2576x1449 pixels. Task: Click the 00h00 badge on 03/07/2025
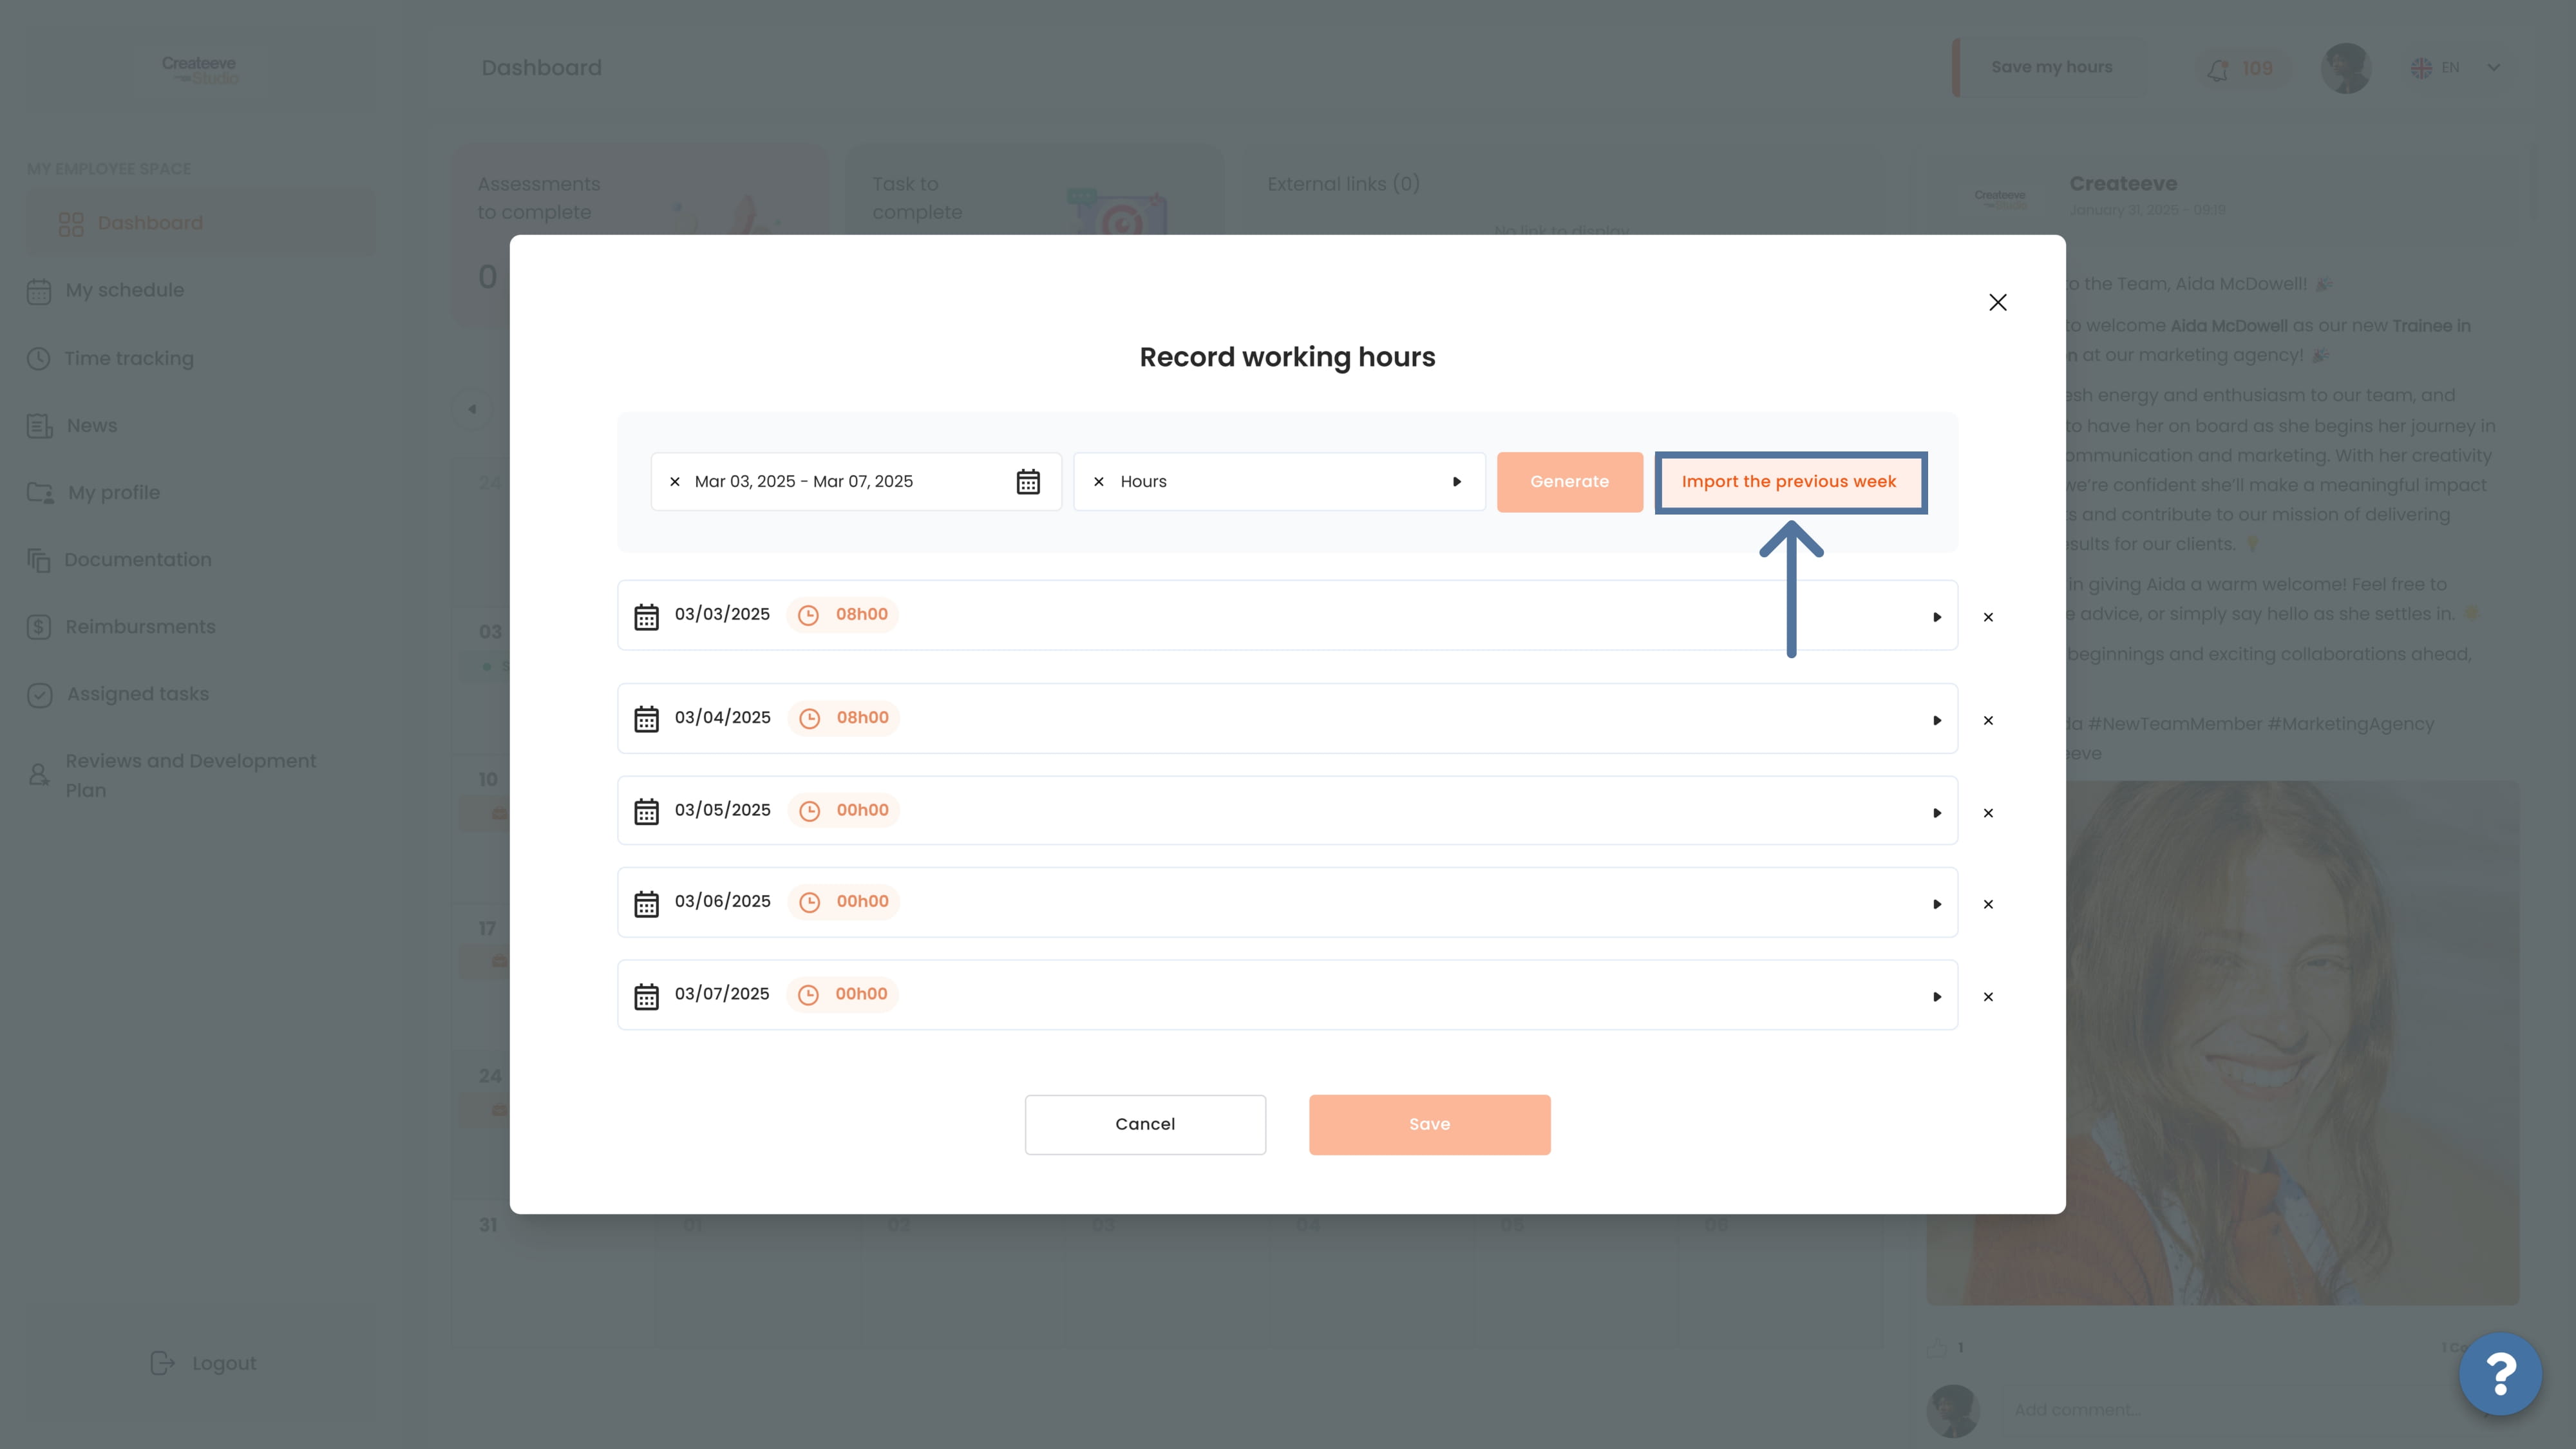(843, 994)
